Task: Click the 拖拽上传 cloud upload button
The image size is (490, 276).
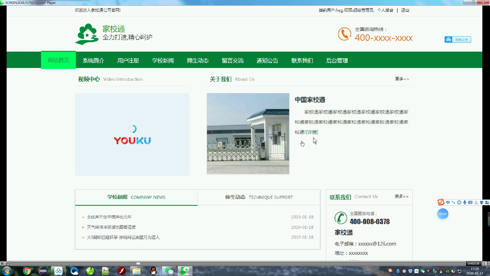Action: point(458,40)
